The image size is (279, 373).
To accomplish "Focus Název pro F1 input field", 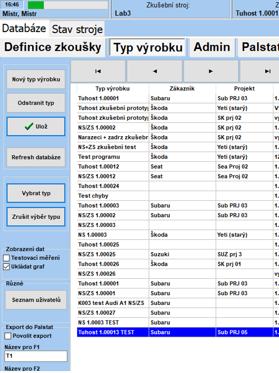I will pyautogui.click(x=36, y=356).
